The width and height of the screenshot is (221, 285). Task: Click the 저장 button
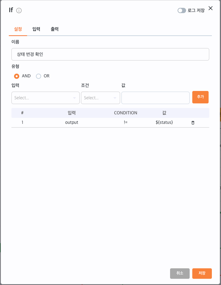(x=202, y=273)
